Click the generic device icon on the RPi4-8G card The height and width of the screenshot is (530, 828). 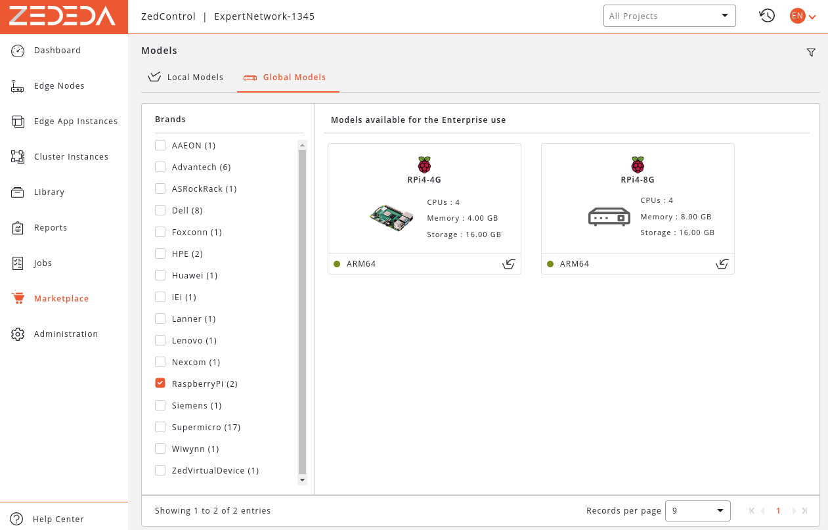click(x=609, y=217)
